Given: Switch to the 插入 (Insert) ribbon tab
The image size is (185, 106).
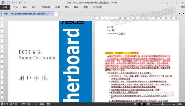Looking at the screenshot, I should pyautogui.click(x=25, y=7).
